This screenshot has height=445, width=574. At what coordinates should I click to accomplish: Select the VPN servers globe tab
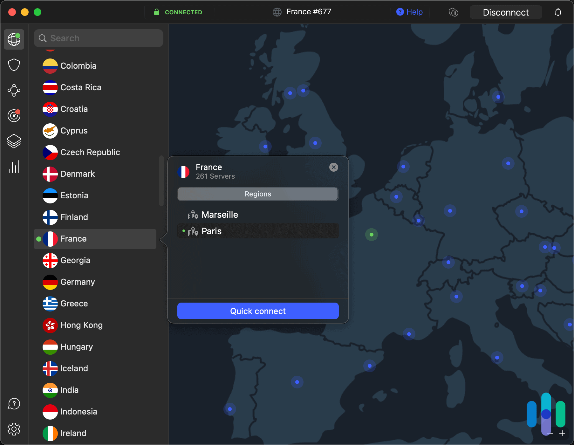pyautogui.click(x=14, y=39)
